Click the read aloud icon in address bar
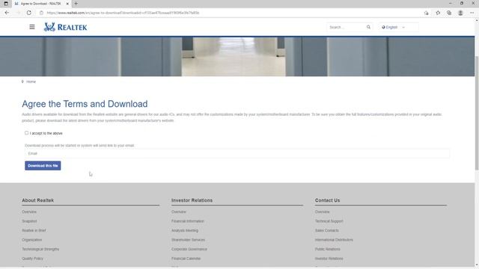Screen dimensions: 479x269 point(427,13)
